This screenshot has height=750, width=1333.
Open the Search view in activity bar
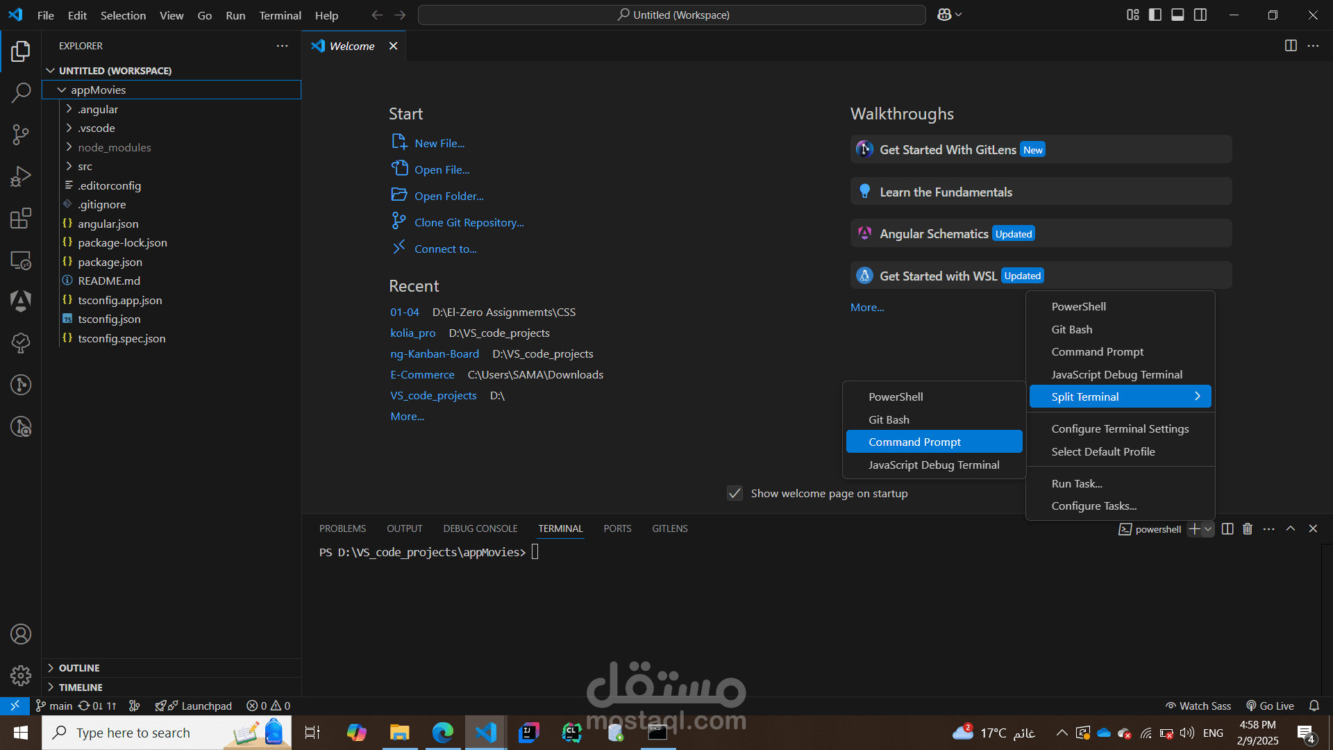21,92
